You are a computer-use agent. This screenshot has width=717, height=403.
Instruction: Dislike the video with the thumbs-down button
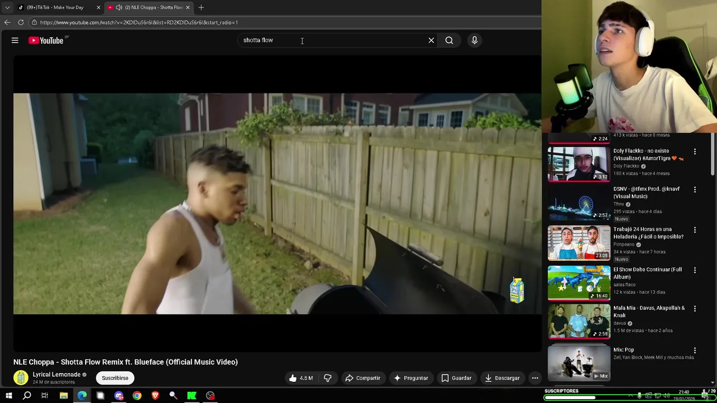click(x=328, y=378)
